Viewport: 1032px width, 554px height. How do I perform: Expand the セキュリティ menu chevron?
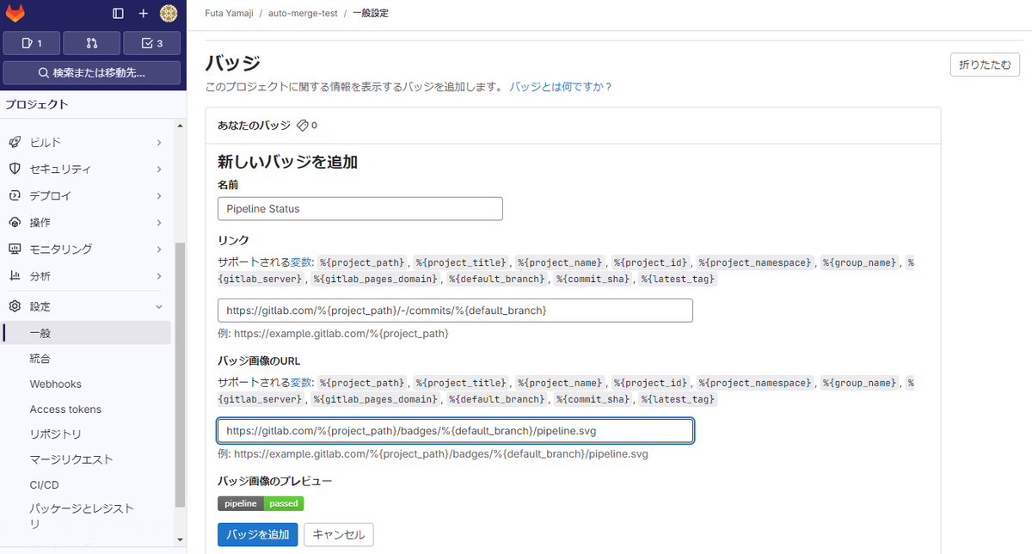tap(159, 169)
